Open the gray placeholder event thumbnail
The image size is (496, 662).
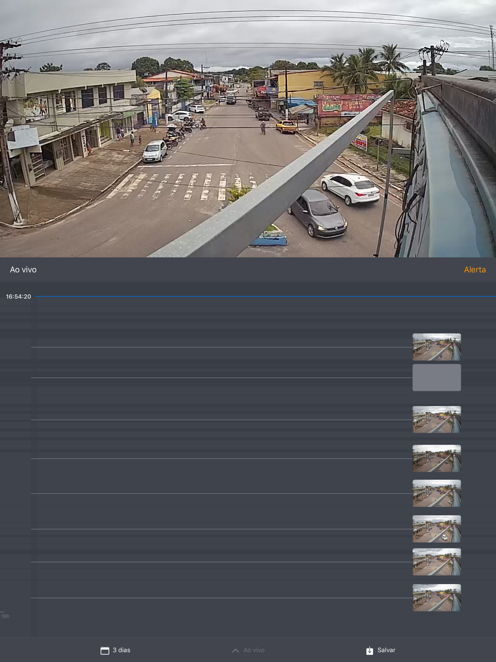(436, 377)
